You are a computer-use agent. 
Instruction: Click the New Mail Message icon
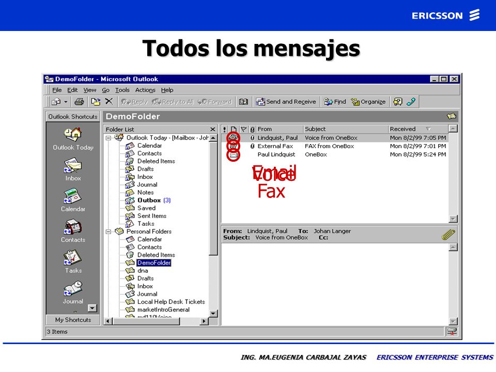[x=56, y=102]
